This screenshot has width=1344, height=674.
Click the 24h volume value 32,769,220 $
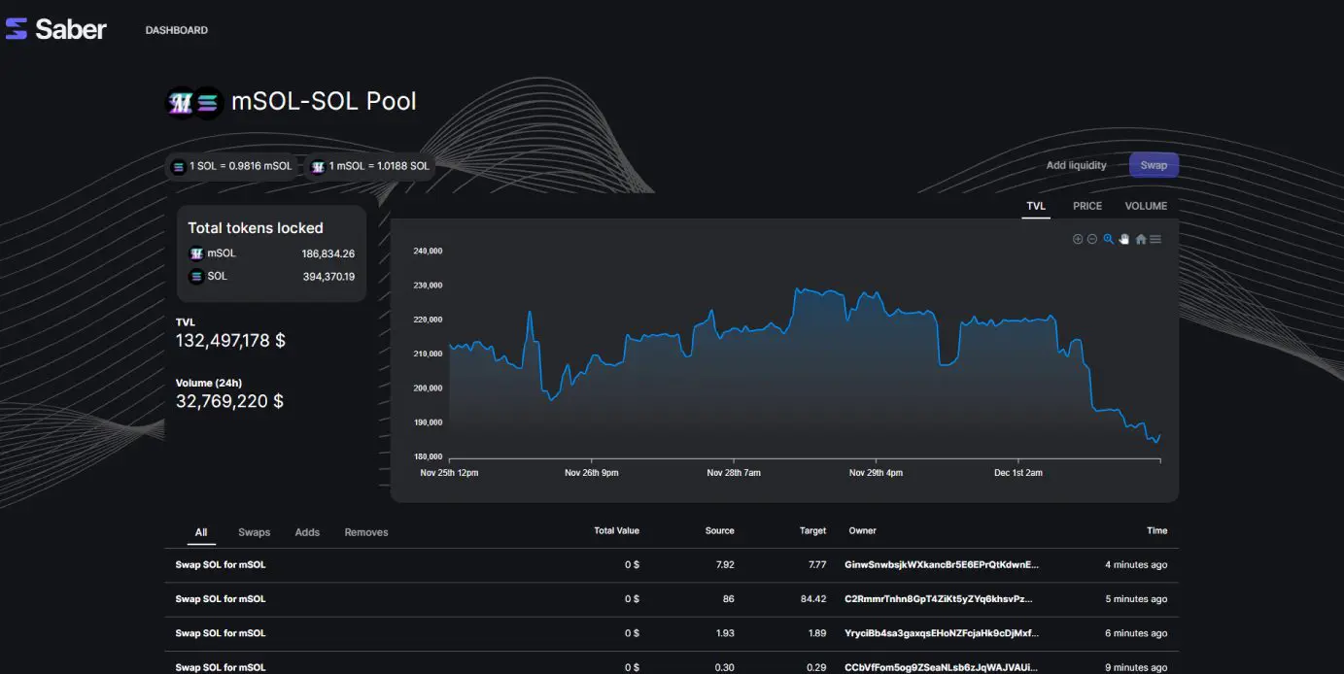coord(229,401)
